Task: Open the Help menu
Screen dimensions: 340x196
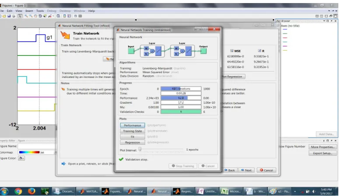Action: 92,11
